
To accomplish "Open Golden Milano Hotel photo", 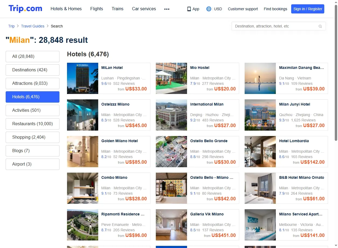I will (x=83, y=152).
